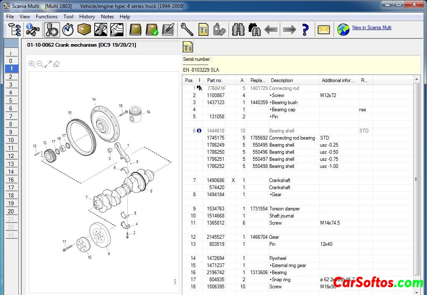Click the notebook with green checkmark icon
The width and height of the screenshot is (427, 295).
[x=151, y=30]
